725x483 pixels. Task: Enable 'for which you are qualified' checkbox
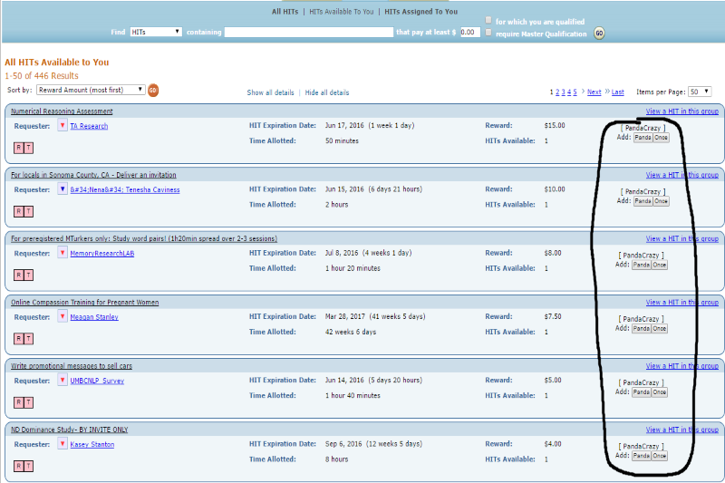point(489,21)
